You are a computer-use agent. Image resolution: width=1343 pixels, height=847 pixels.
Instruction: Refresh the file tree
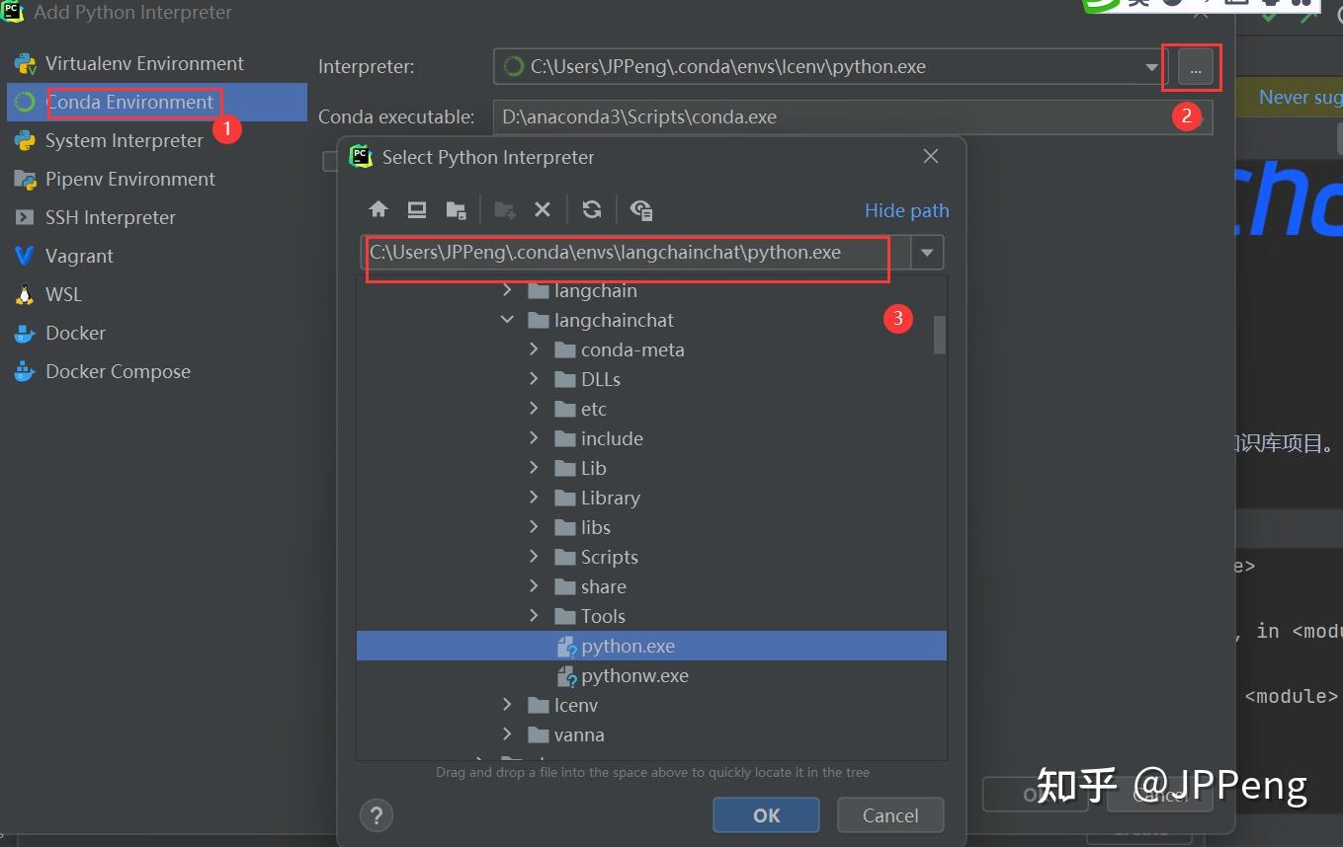coord(592,209)
